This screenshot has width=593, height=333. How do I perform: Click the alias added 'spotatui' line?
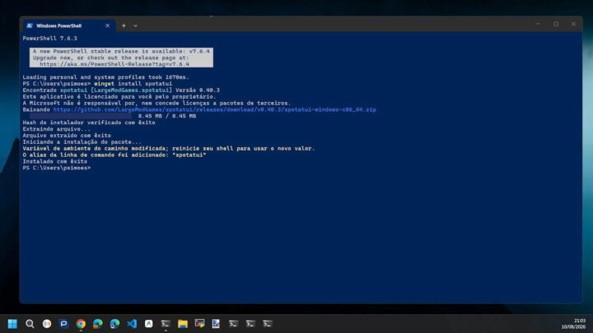point(114,155)
